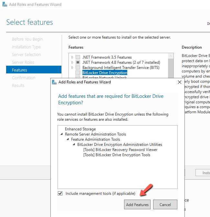Go to Installation Type step
This screenshot has width=210, height=217.
(26, 47)
